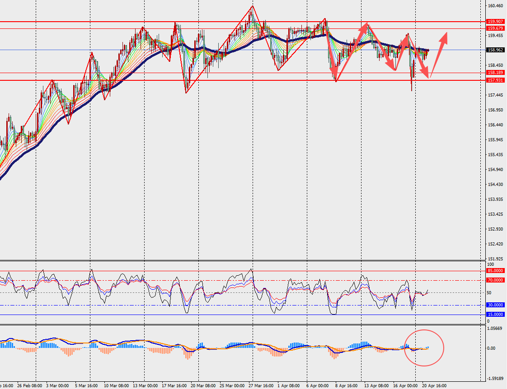Screen dimensions: 507x389
Task: Click the 159.907 red price label
Action: point(496,21)
